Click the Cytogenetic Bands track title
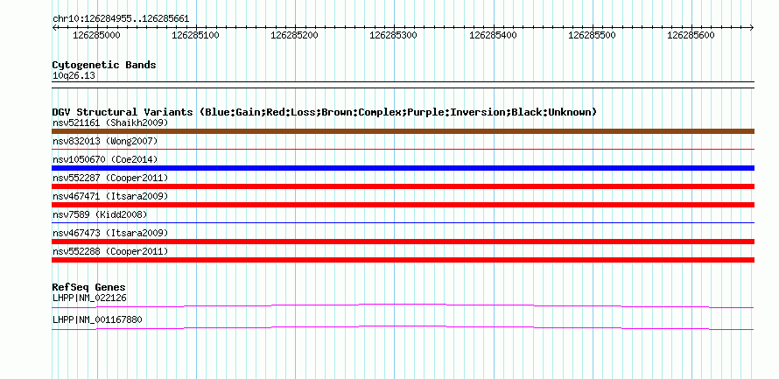779x379 pixels. pyautogui.click(x=104, y=65)
